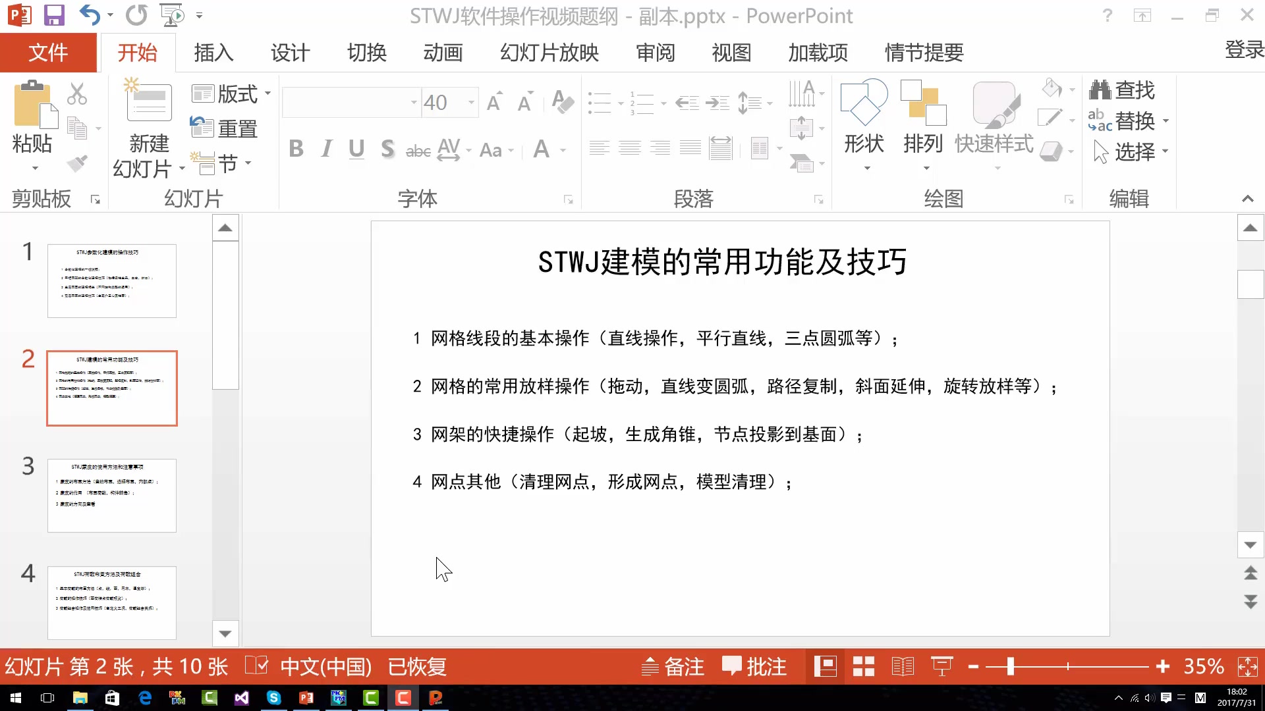Image resolution: width=1265 pixels, height=711 pixels.
Task: Toggle Underline formatting
Action: point(356,149)
